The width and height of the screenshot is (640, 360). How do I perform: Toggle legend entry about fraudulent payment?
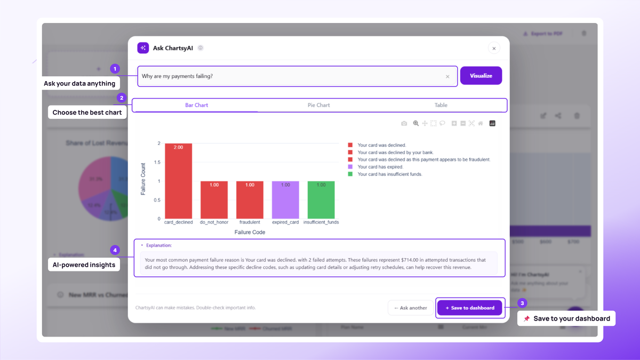[419, 159]
